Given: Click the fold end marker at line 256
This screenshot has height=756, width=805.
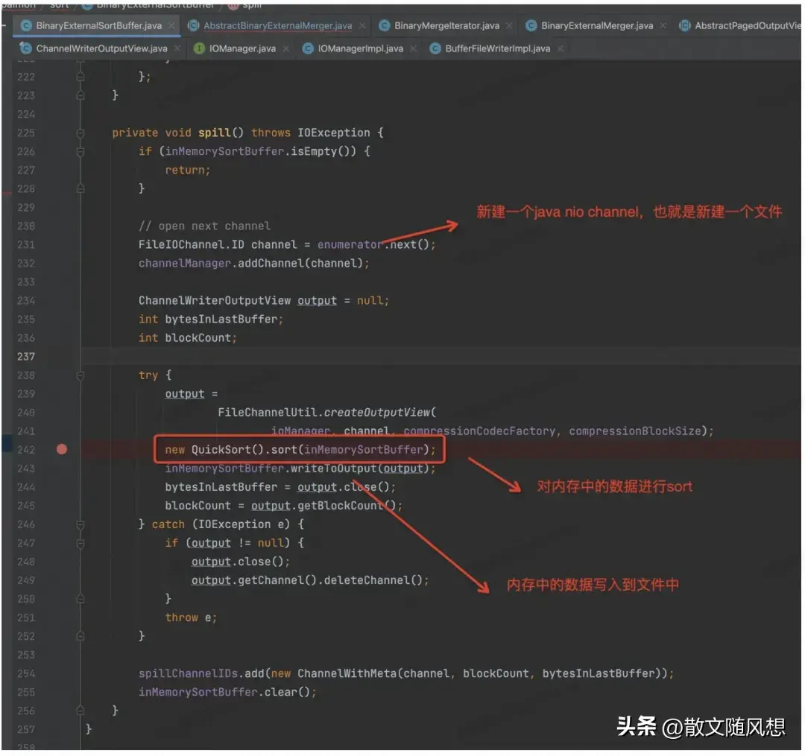Looking at the screenshot, I should (x=80, y=711).
